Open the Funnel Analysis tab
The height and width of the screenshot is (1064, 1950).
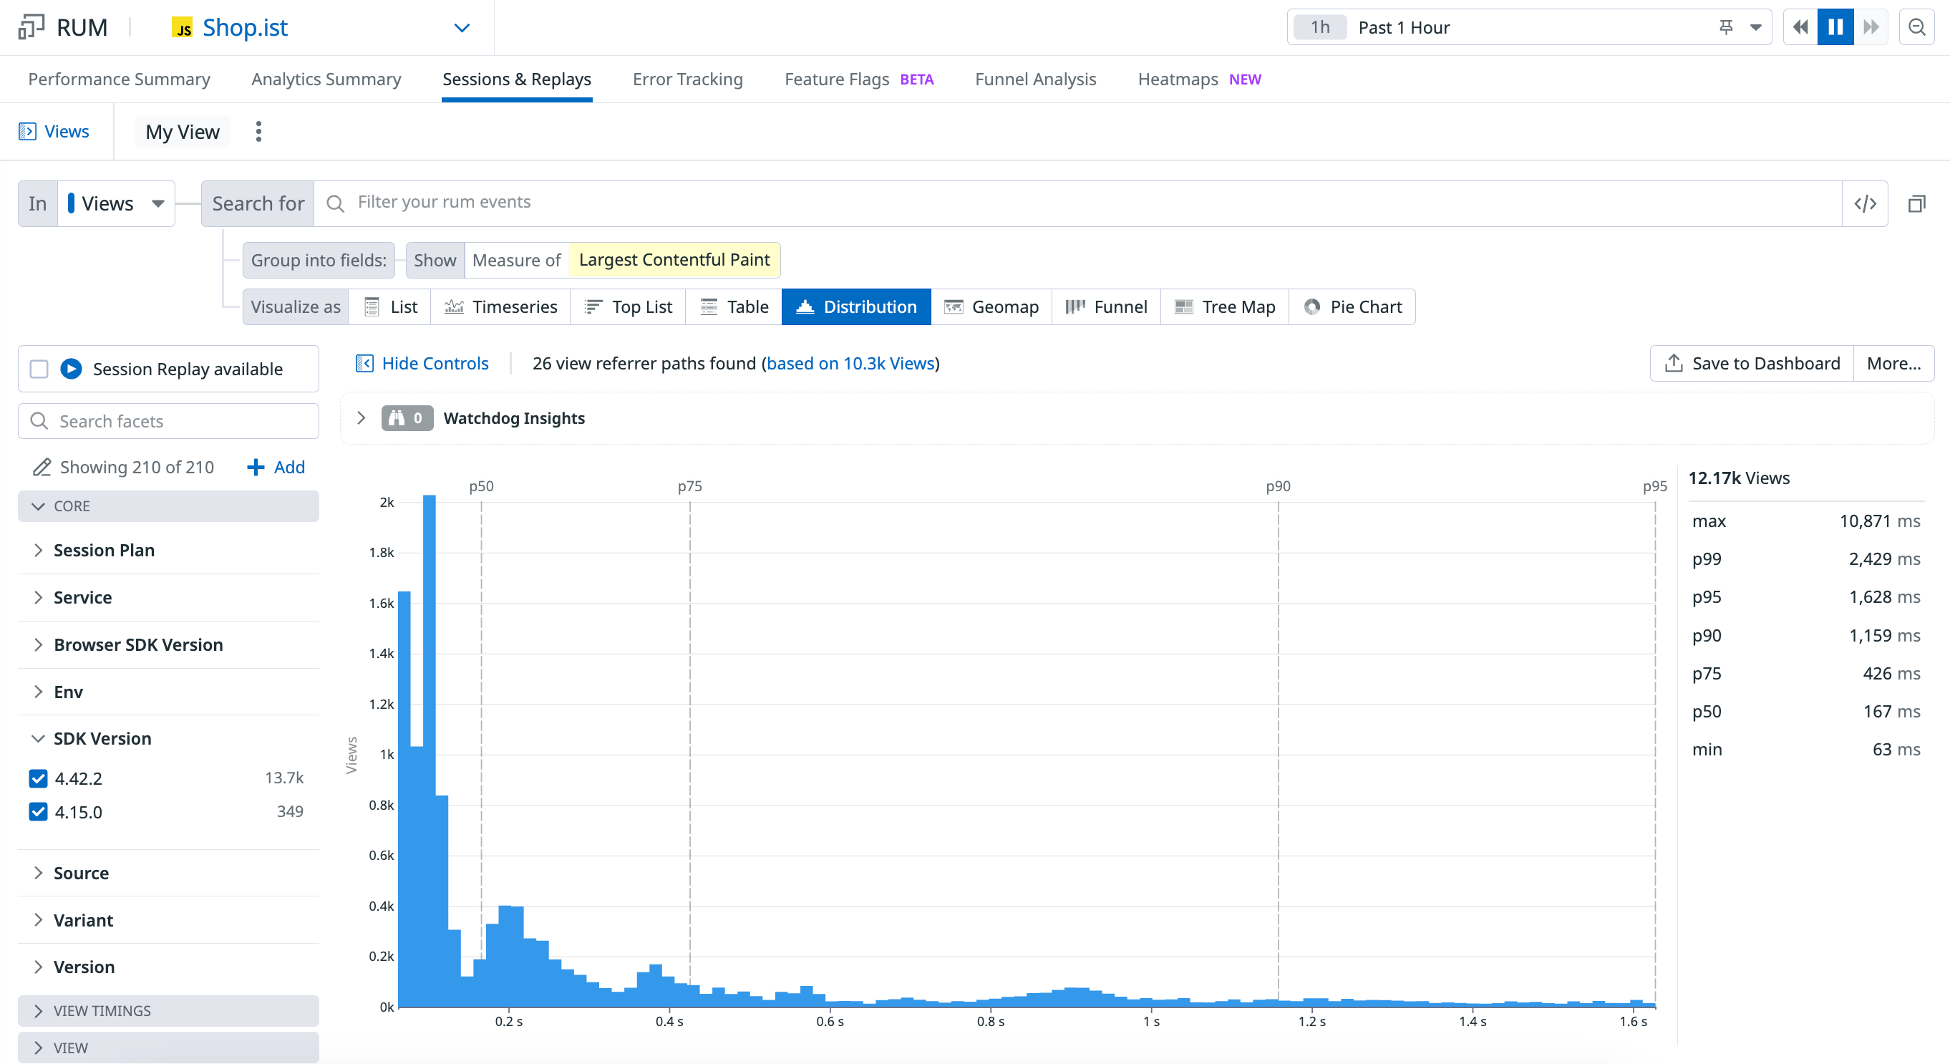1035,79
